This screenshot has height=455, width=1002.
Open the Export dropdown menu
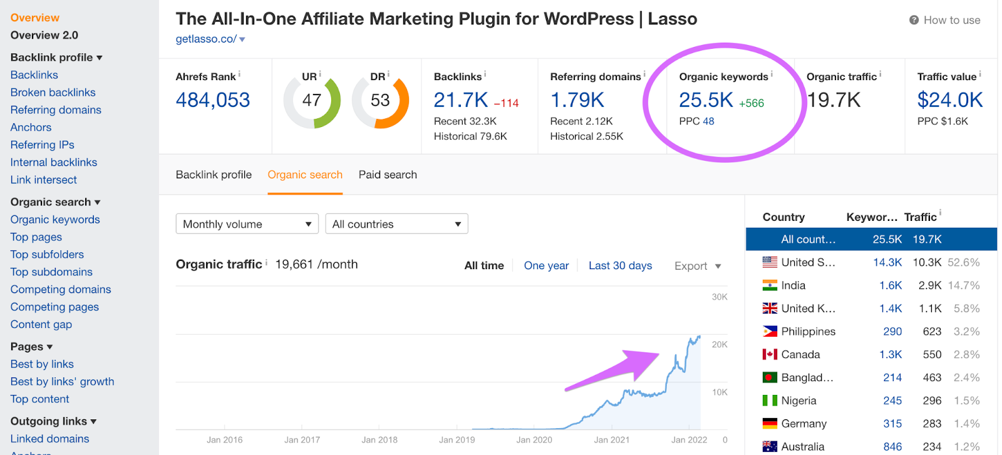pyautogui.click(x=698, y=266)
